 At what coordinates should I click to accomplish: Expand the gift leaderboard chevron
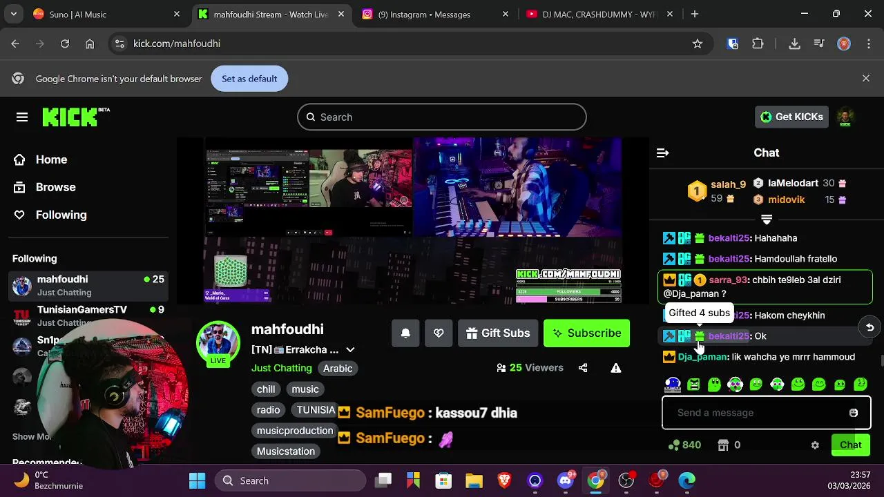click(767, 220)
